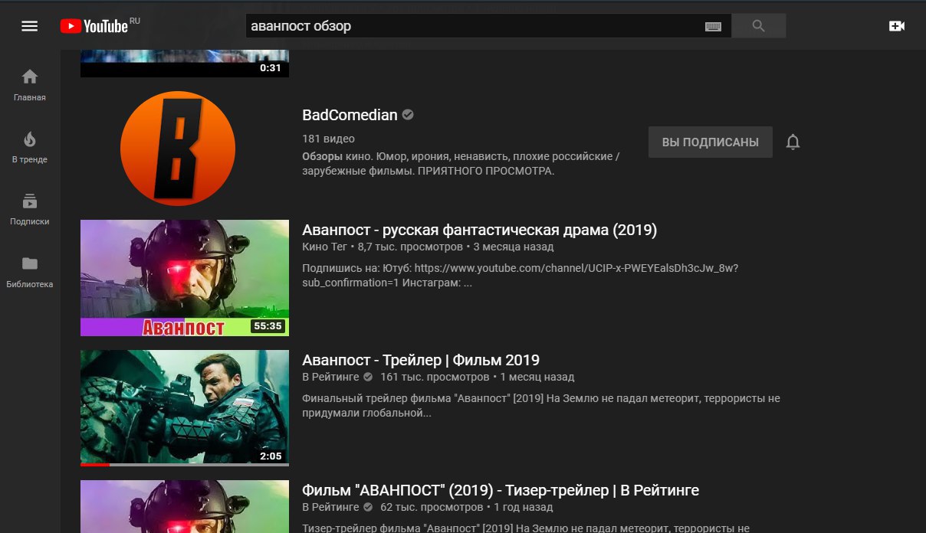Click the search magnifier button
Image resolution: width=926 pixels, height=533 pixels.
pos(759,26)
